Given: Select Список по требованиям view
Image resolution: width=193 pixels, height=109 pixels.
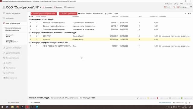Looking at the screenshot, I should (13, 28).
